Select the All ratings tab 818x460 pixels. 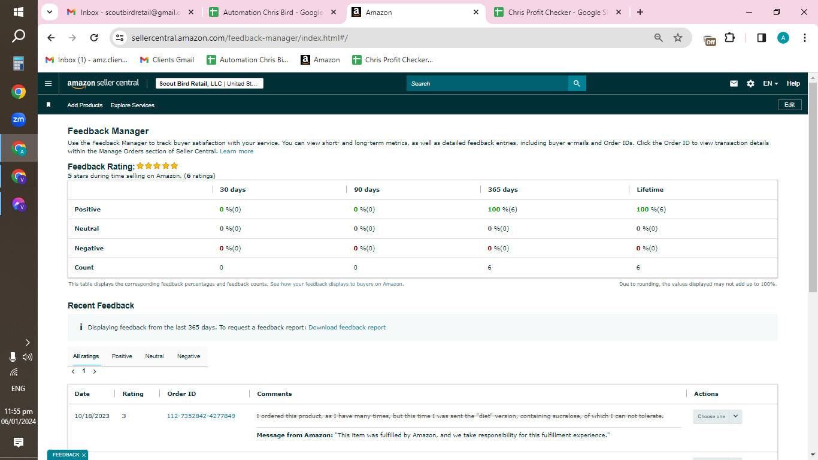click(86, 356)
